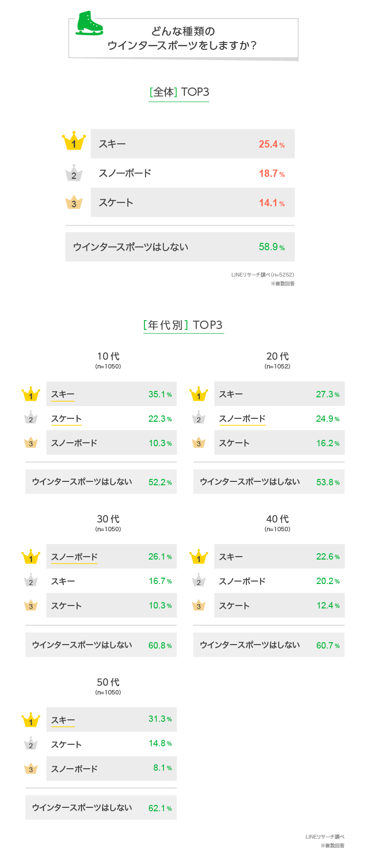Click the gold crown in the 40代 ranking
Viewport: 366px width, 865px height.
tap(199, 557)
